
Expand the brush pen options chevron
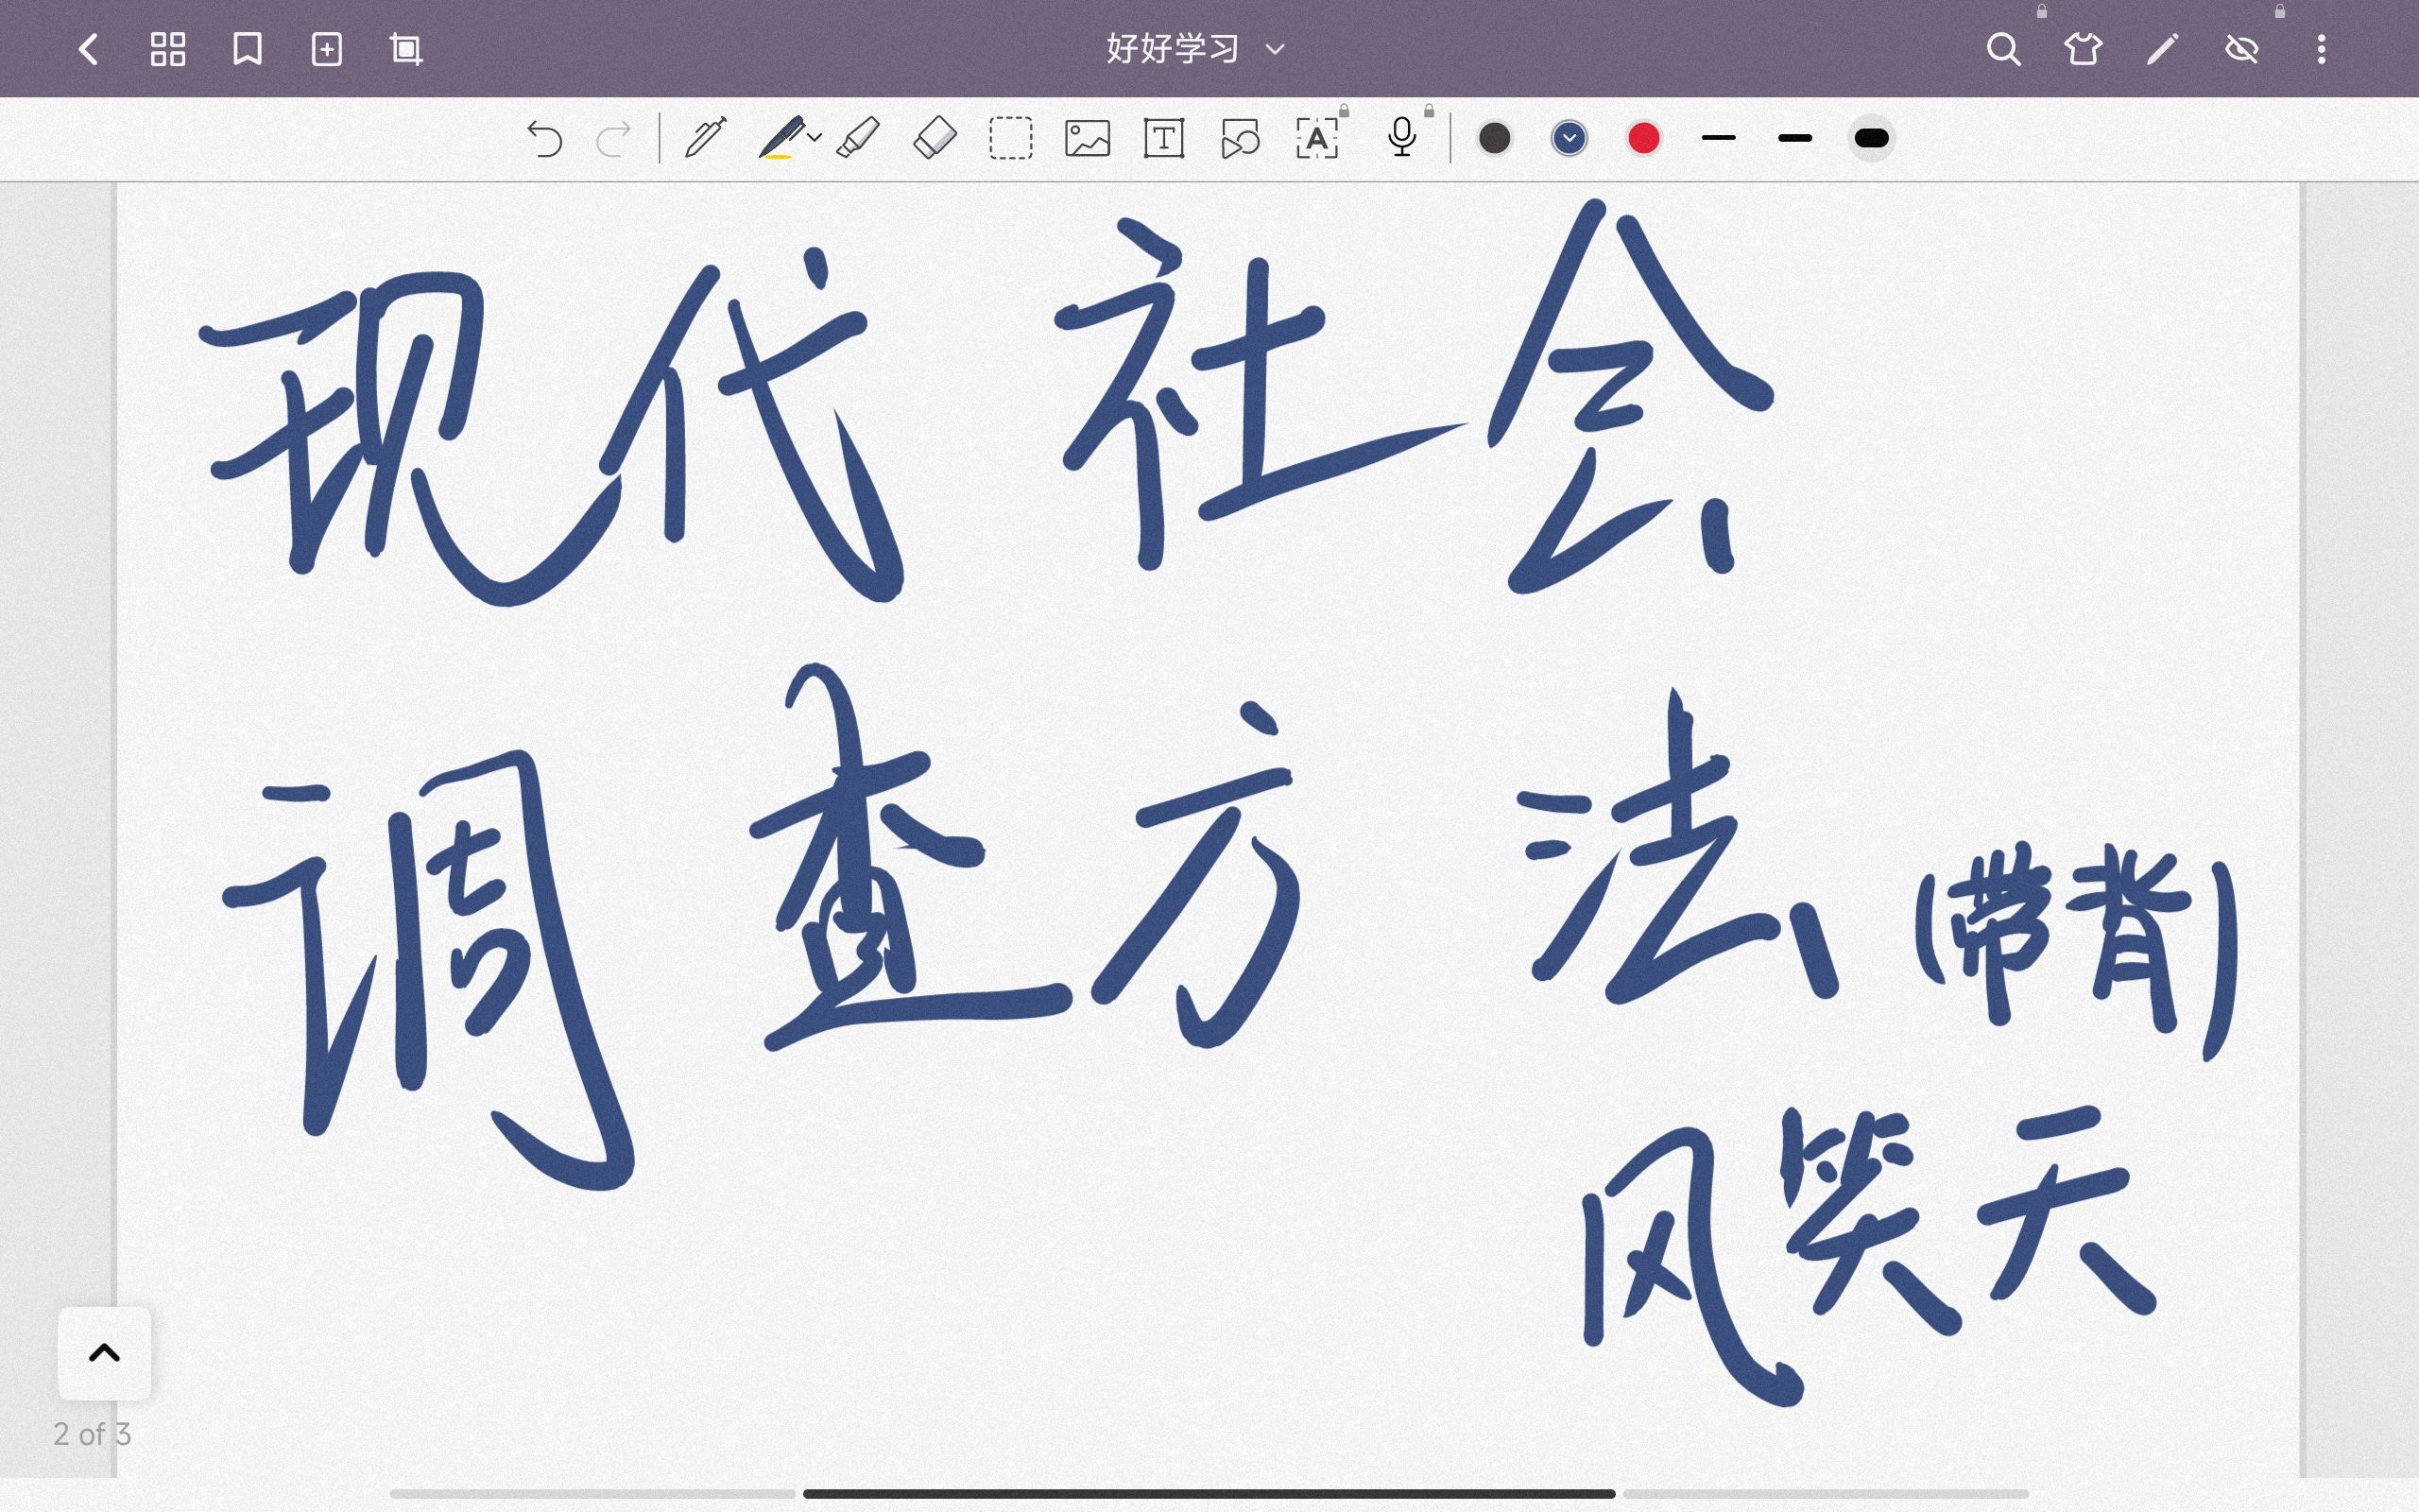click(x=815, y=138)
